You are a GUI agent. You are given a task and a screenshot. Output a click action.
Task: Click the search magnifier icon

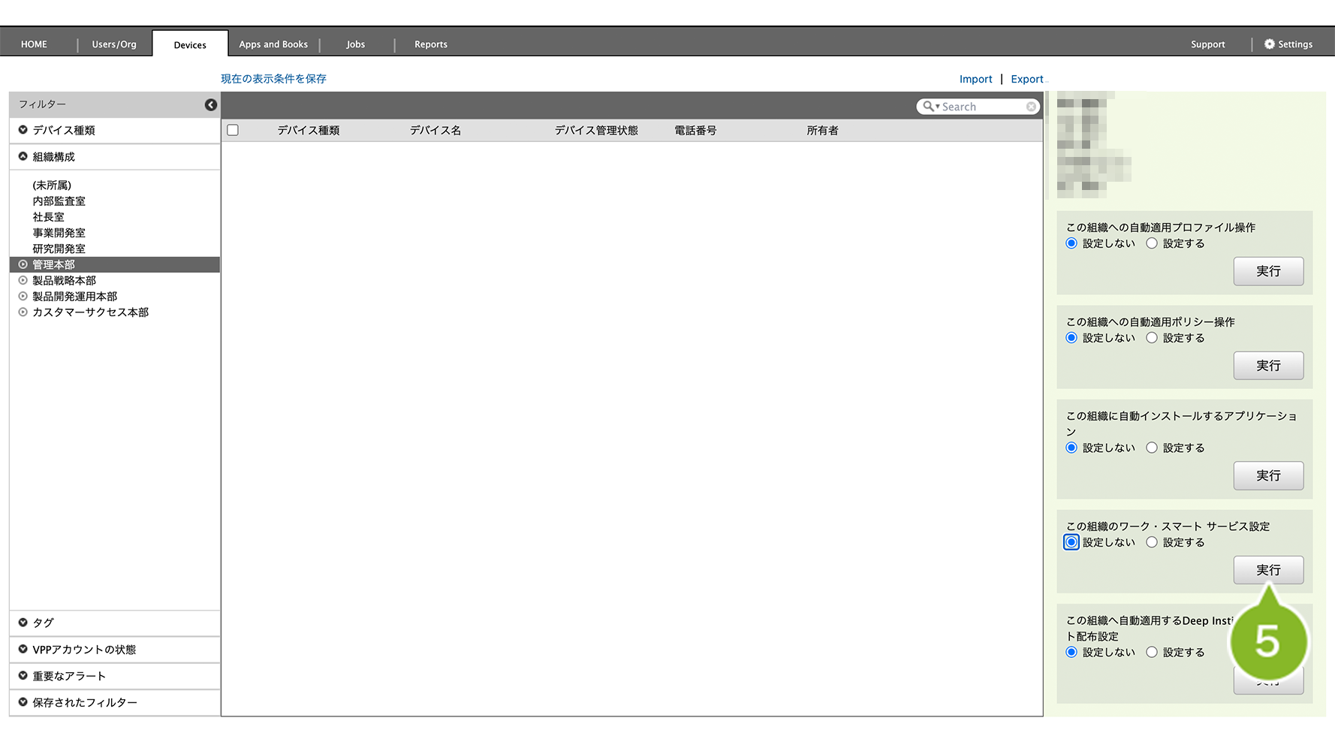tap(929, 107)
